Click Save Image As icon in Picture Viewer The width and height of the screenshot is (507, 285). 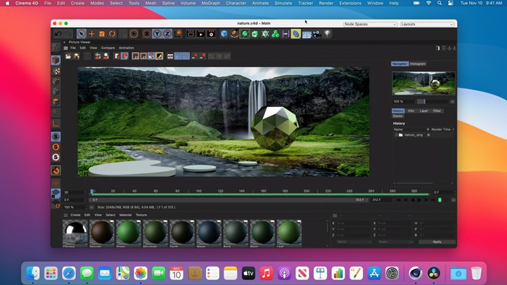tap(76, 56)
